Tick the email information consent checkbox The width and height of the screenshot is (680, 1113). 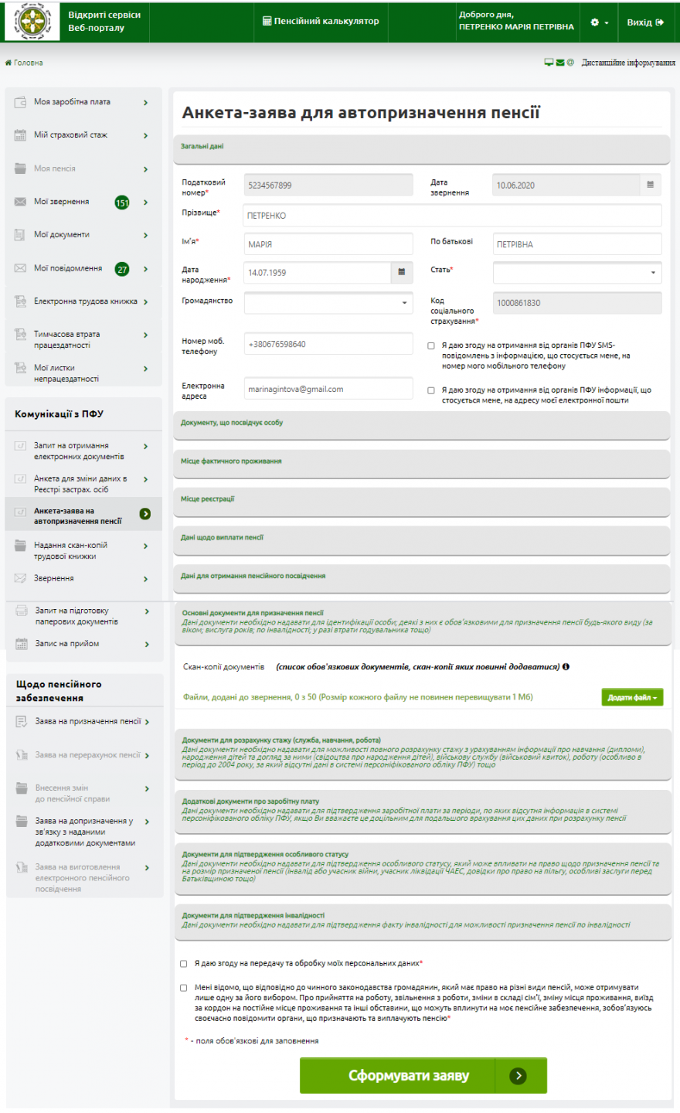point(431,390)
